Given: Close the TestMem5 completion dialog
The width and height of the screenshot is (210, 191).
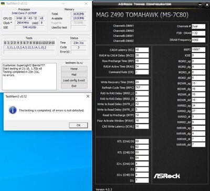Looking at the screenshot, I should click(88, 96).
